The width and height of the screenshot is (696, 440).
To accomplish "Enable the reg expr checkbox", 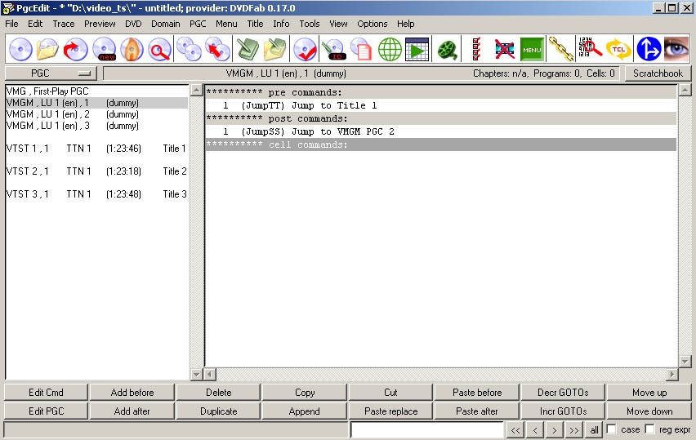I will [649, 429].
